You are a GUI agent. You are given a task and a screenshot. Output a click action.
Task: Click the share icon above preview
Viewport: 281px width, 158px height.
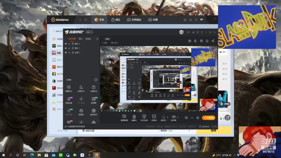(x=213, y=41)
